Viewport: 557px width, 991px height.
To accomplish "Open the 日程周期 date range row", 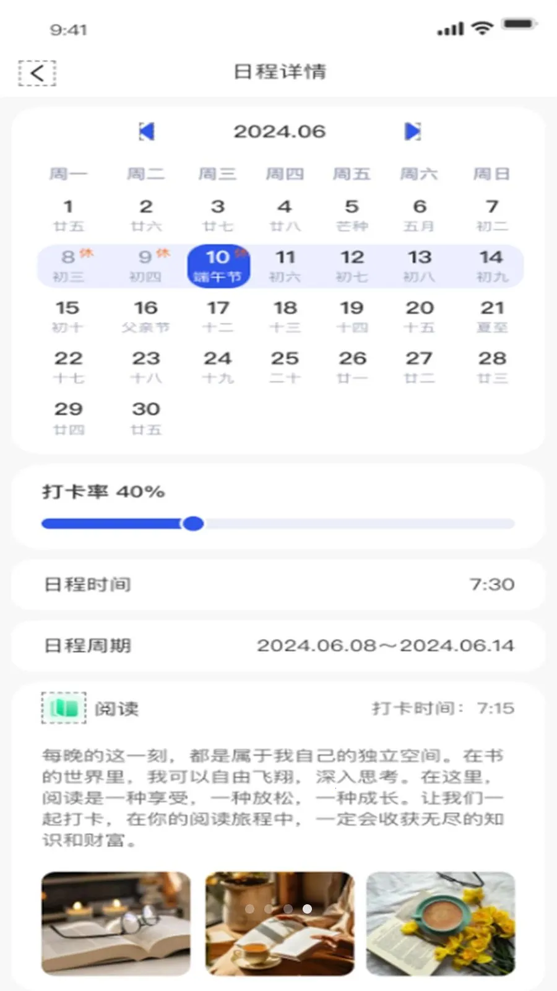I will point(278,645).
